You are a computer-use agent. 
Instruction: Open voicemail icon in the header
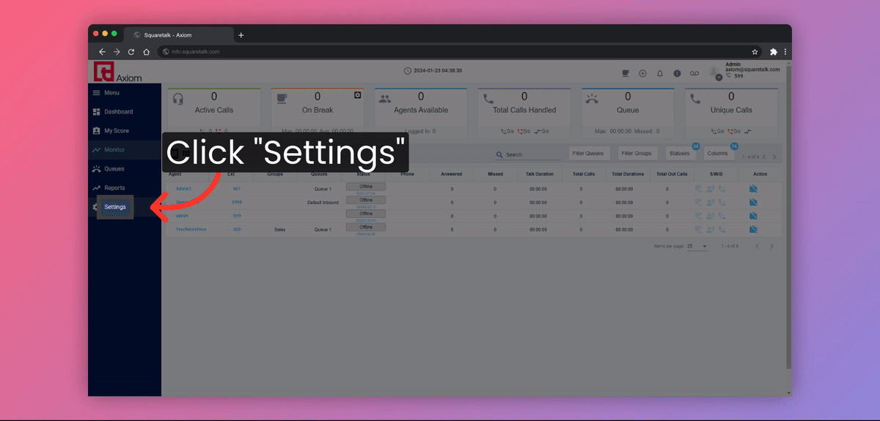tap(694, 73)
